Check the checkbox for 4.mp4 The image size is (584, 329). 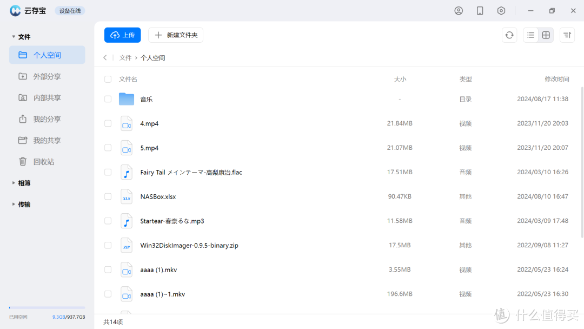[108, 123]
